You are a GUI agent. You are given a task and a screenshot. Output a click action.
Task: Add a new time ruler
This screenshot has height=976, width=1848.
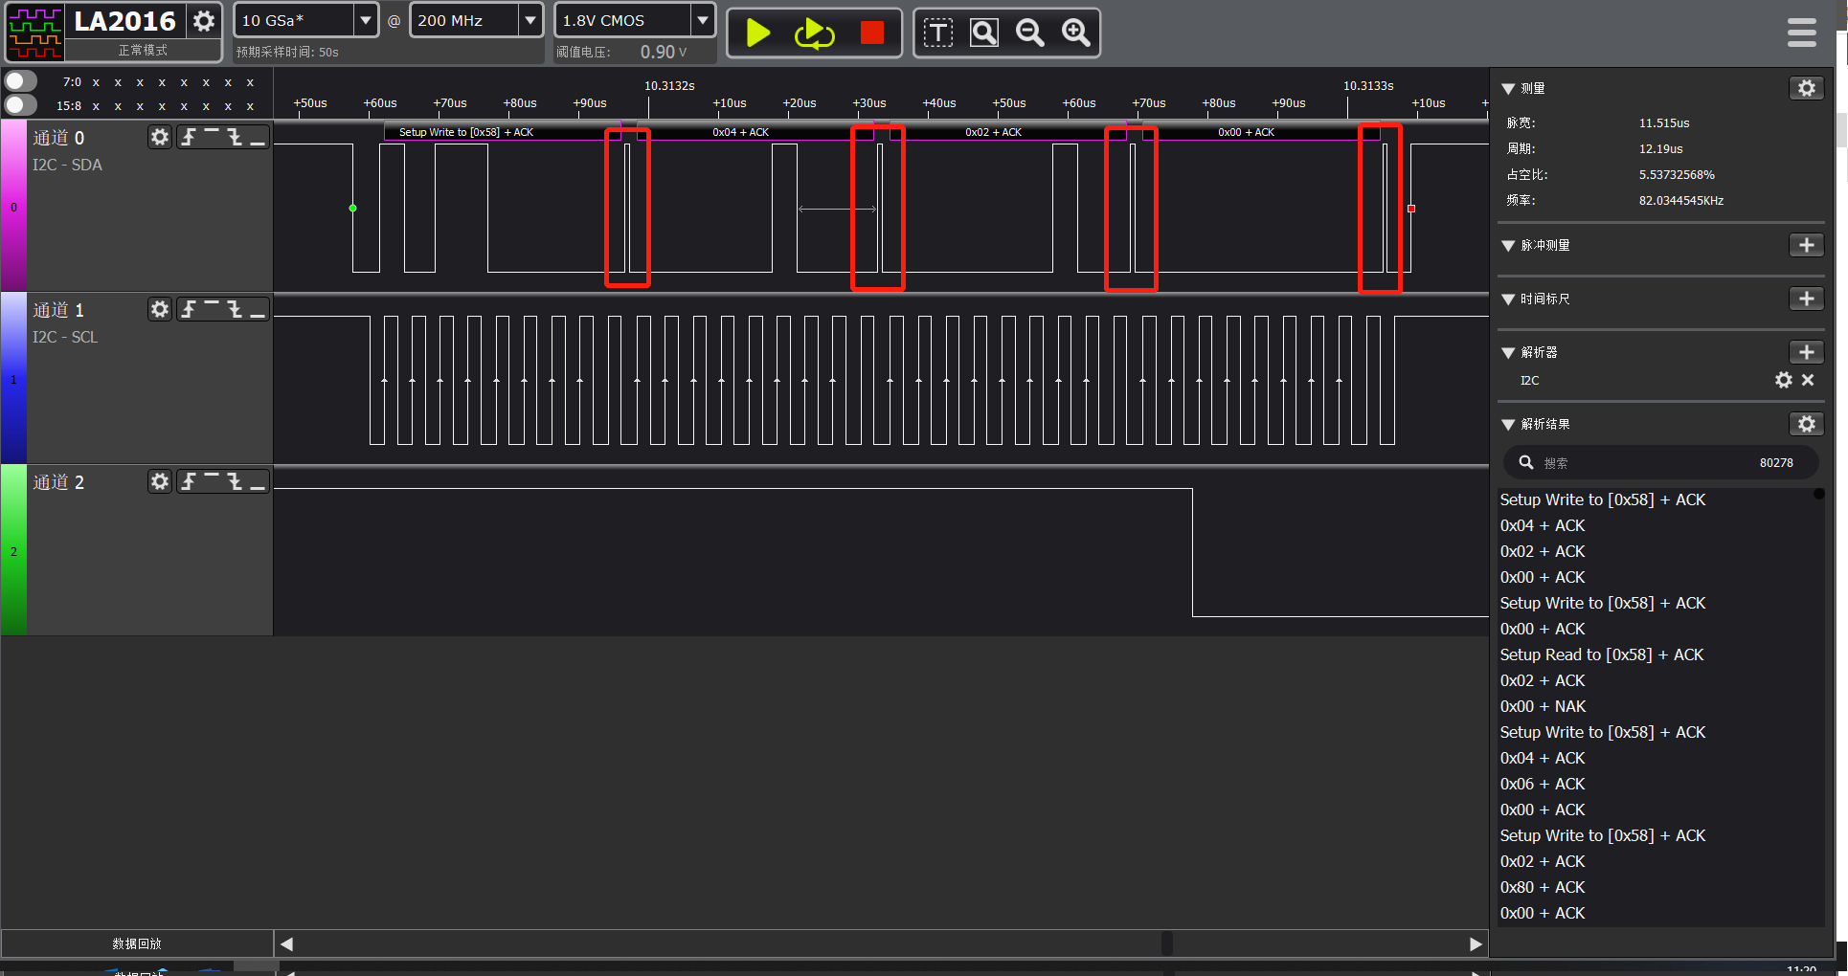pos(1806,299)
